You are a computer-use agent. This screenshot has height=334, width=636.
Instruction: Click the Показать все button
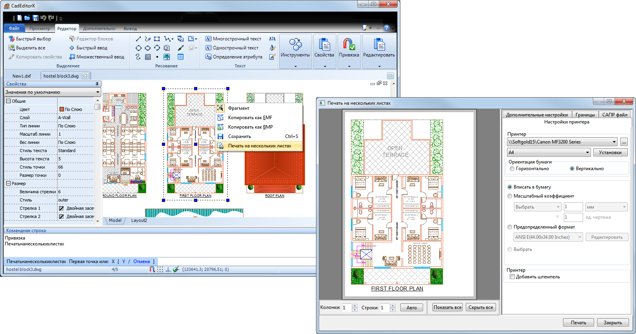click(x=447, y=307)
